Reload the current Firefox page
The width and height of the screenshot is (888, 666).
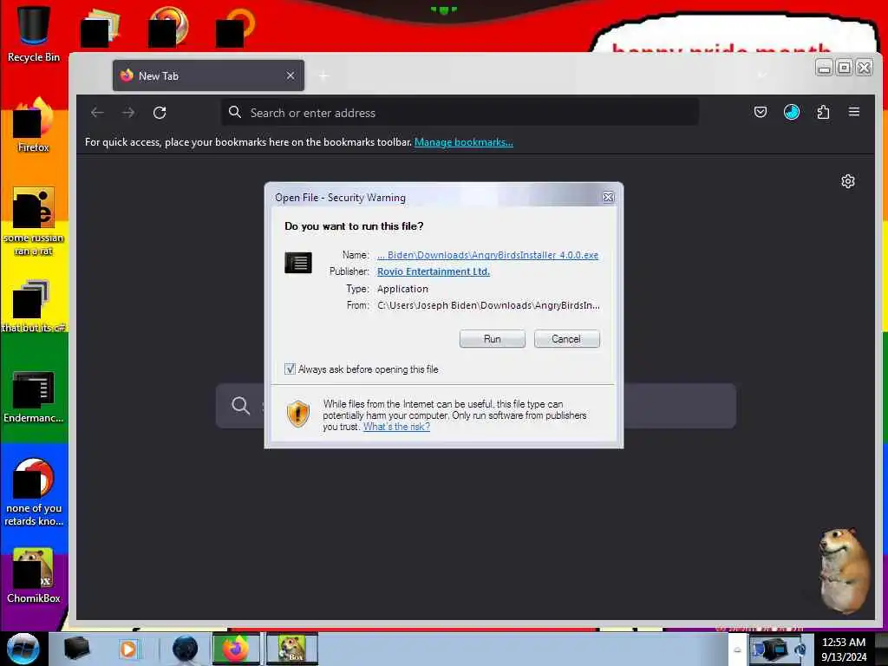160,113
